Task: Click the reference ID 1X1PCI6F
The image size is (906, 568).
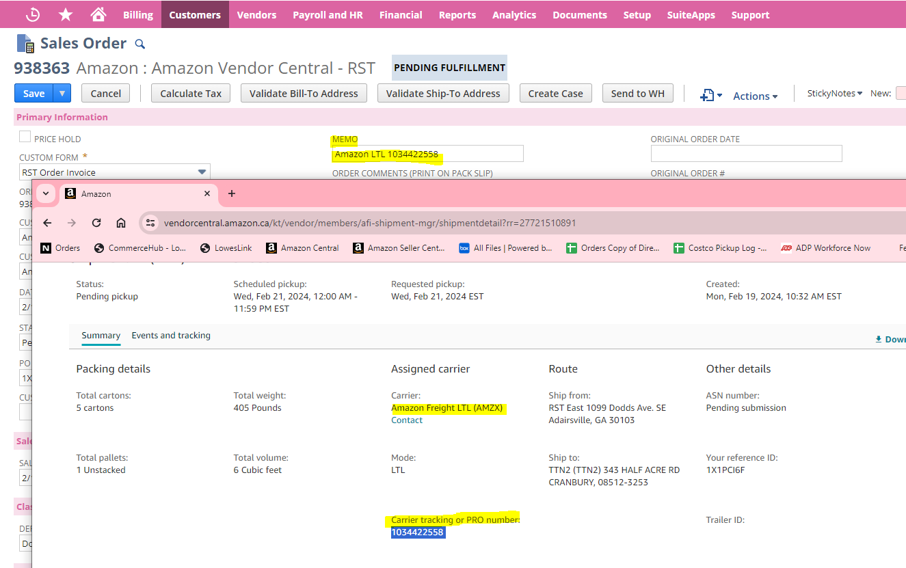Action: [725, 470]
